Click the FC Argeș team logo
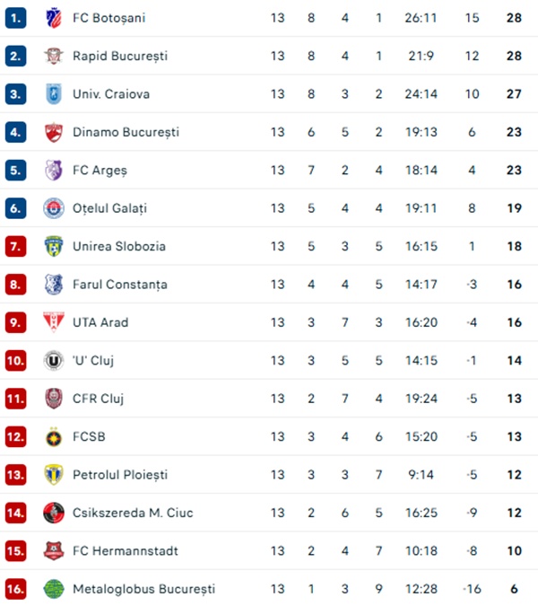Viewport: 538px width, 606px height. coord(54,171)
